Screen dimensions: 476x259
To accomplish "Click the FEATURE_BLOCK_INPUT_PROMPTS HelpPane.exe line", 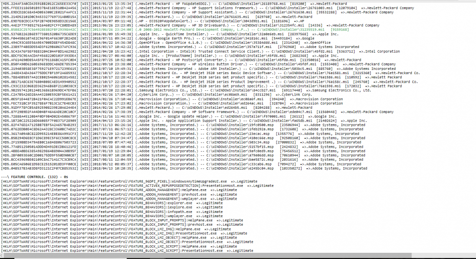I will (122, 220).
